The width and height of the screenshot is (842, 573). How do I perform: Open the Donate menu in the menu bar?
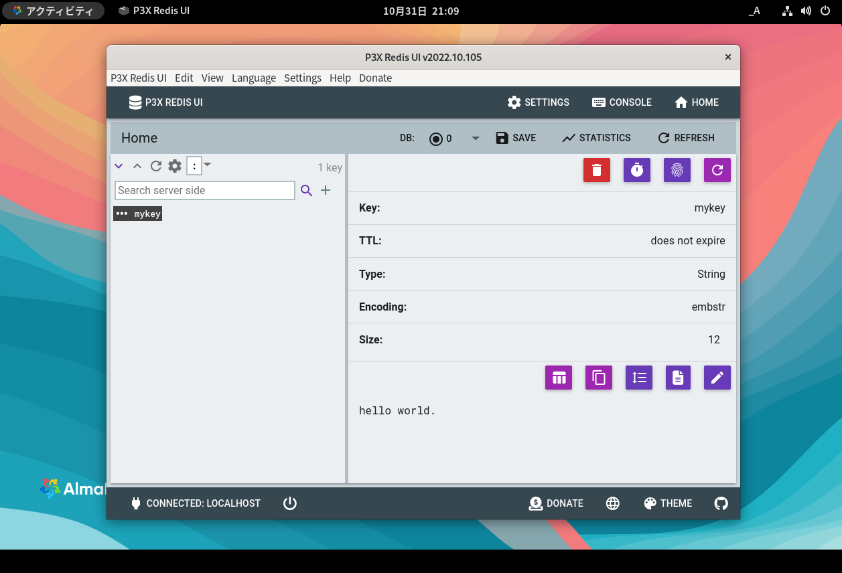[376, 78]
